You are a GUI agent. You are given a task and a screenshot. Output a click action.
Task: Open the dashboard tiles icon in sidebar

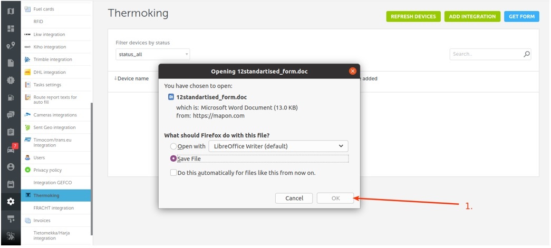pyautogui.click(x=11, y=28)
